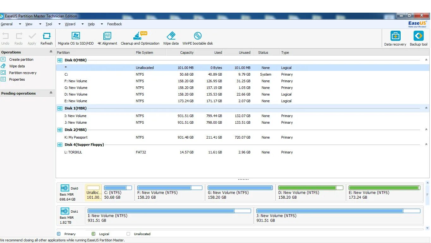This screenshot has height=243, width=431.
Task: Open the View menu
Action: pos(29,24)
